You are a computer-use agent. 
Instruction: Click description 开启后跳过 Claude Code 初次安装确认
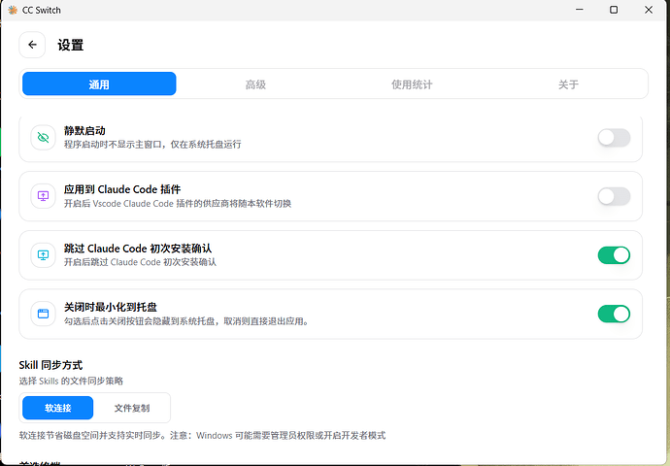[x=140, y=262]
